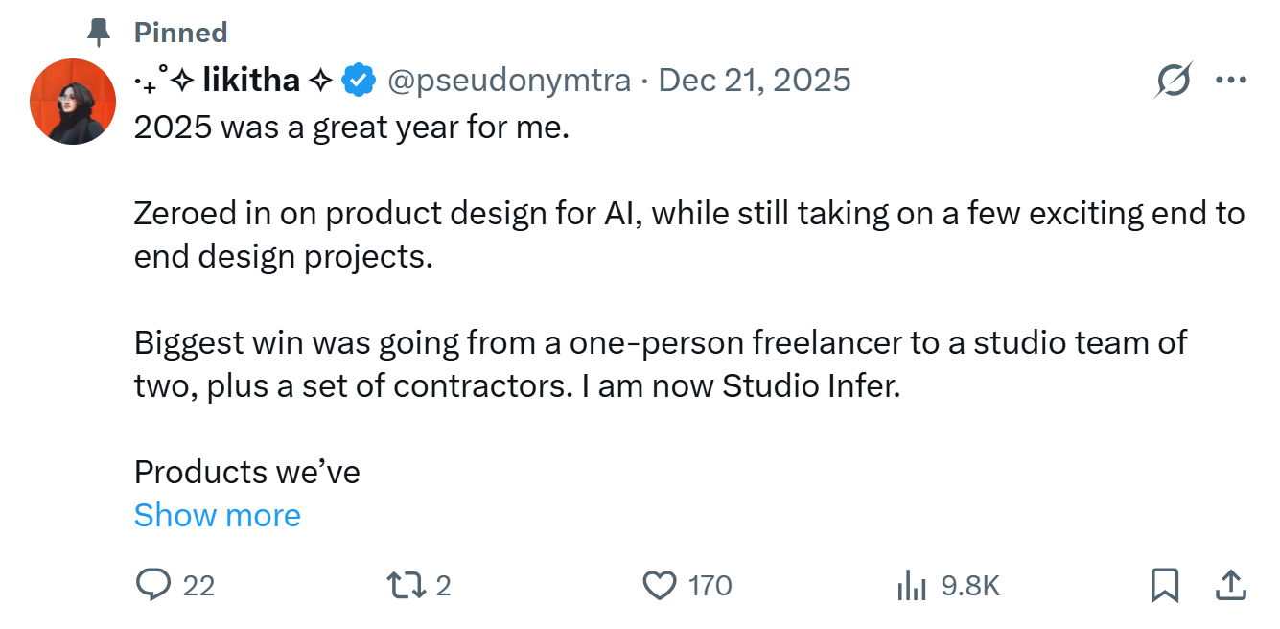The width and height of the screenshot is (1280, 629).
Task: Open the profile via the likitha display name
Action: [251, 81]
